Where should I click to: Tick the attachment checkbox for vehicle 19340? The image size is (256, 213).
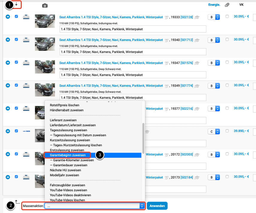coord(227,40)
